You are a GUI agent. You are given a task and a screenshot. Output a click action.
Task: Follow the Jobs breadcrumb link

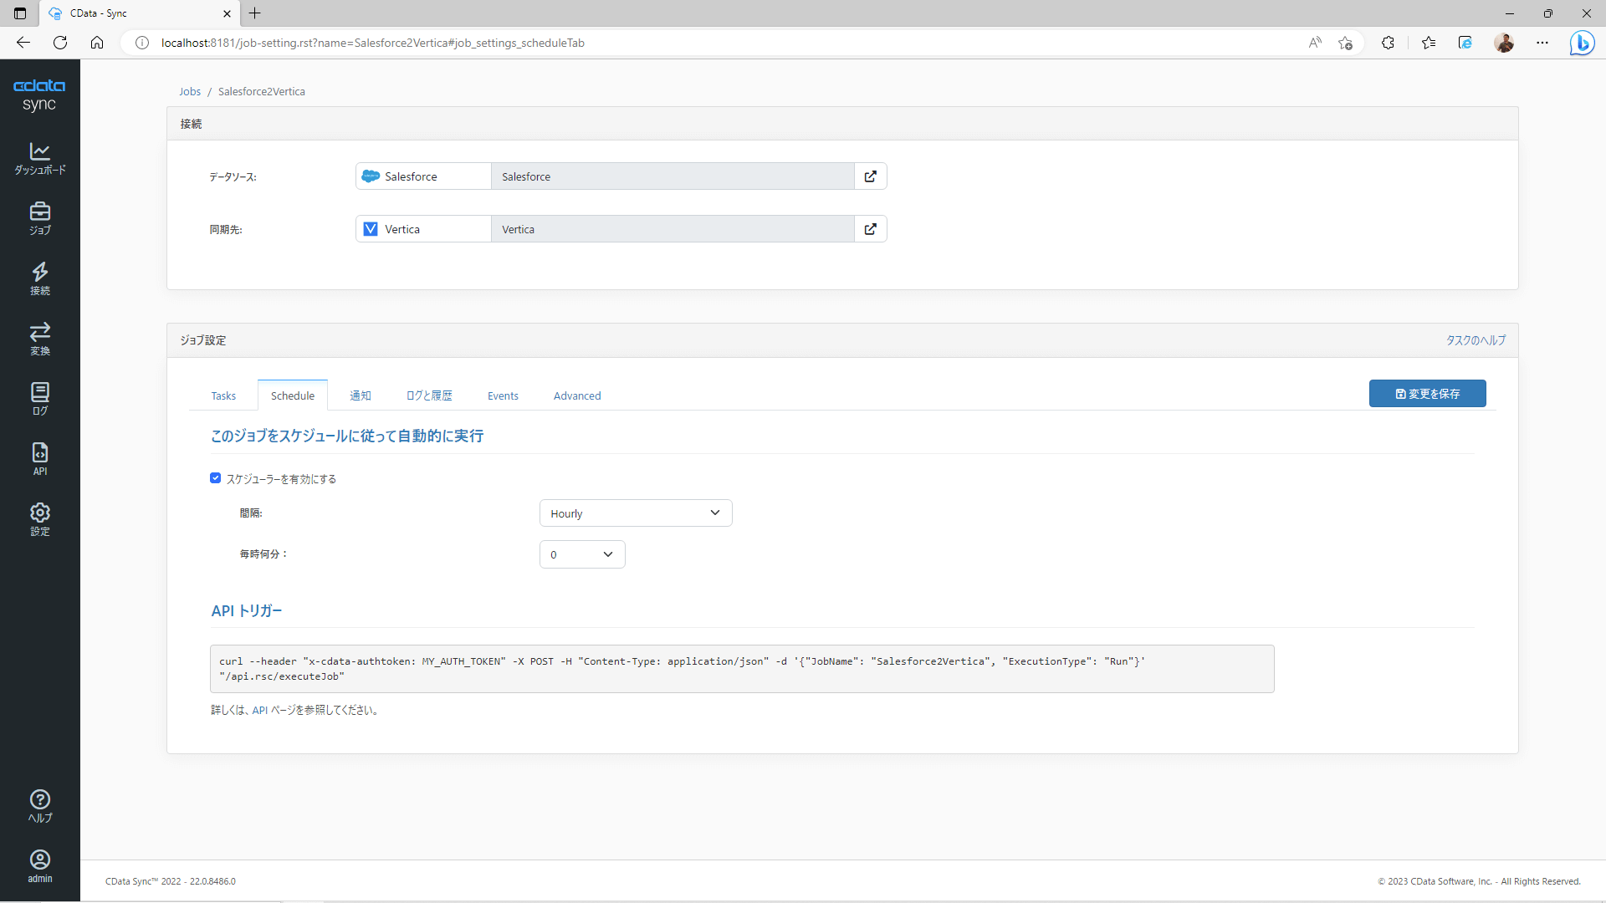pyautogui.click(x=190, y=92)
